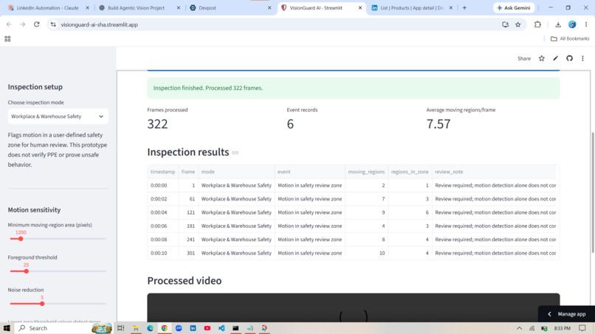595x334 pixels.
Task: Sort by the regions_in_zone column header
Action: [x=410, y=172]
